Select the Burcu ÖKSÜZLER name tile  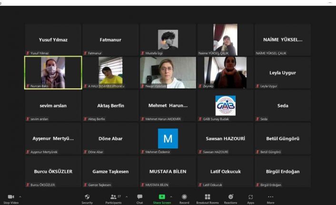[x=53, y=171]
